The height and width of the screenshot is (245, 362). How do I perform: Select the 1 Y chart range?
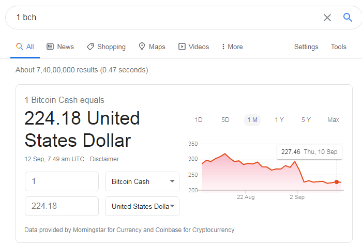coord(279,120)
